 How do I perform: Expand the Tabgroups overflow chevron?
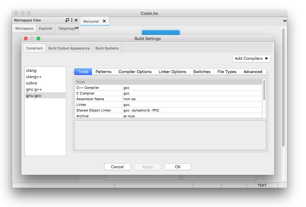tap(77, 28)
